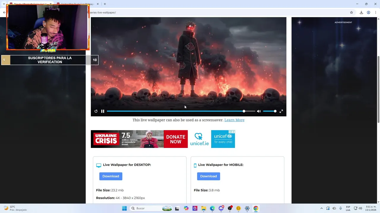Open File Explorer from the taskbar
This screenshot has height=213, width=380.
coord(204,208)
